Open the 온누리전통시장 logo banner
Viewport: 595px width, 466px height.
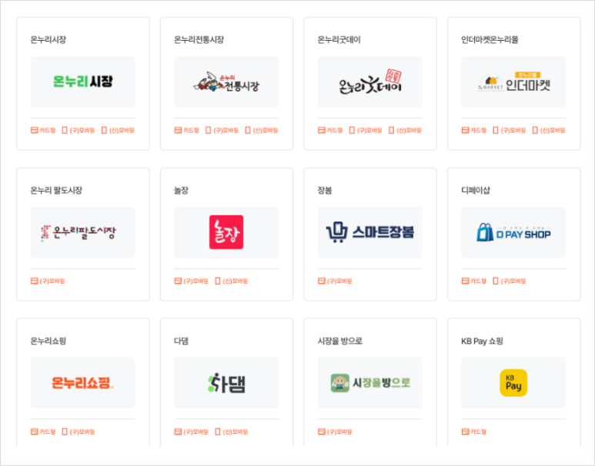(226, 82)
